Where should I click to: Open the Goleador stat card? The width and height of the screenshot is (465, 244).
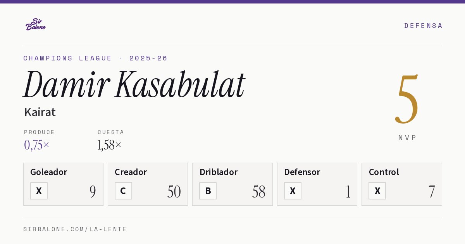(x=63, y=184)
